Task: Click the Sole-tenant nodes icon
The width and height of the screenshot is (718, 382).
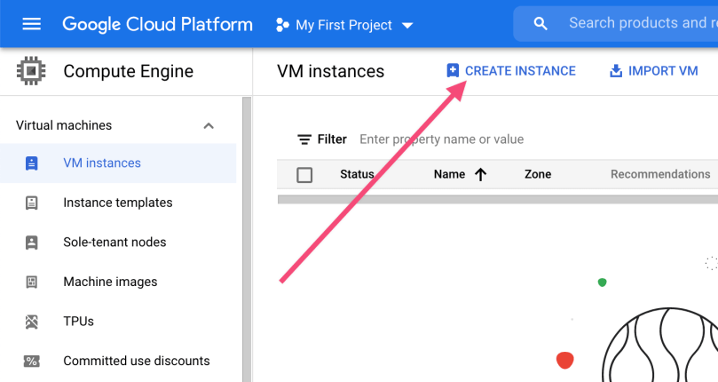Action: pos(32,243)
